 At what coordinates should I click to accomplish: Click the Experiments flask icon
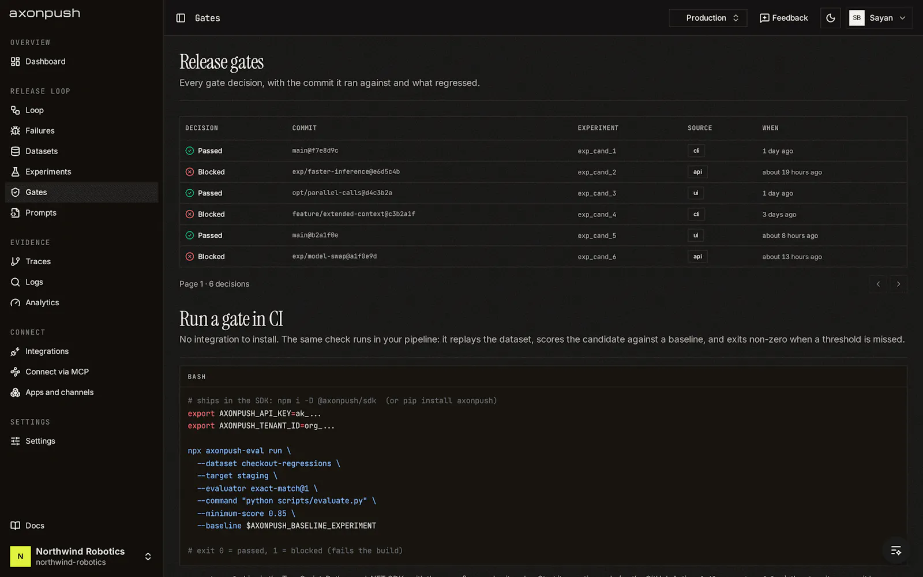pyautogui.click(x=16, y=172)
